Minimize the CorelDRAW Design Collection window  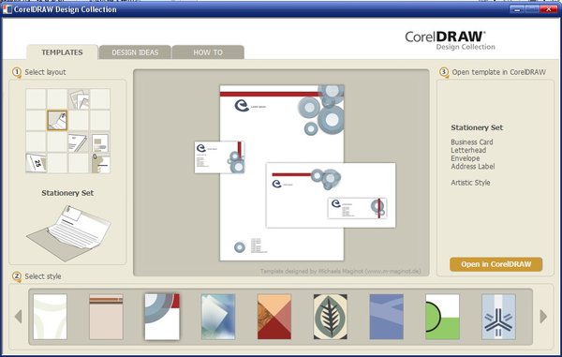[517, 9]
